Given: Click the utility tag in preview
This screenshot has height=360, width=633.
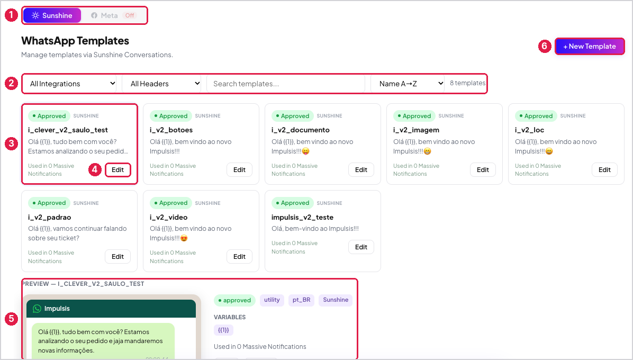Looking at the screenshot, I should pos(272,300).
